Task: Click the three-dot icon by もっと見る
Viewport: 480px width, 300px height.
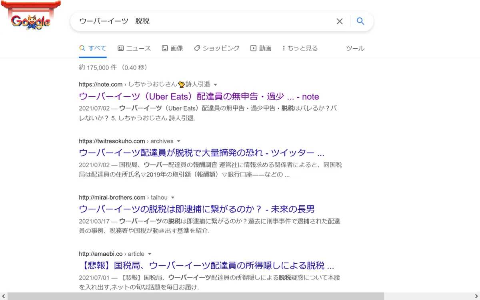Action: click(x=284, y=48)
